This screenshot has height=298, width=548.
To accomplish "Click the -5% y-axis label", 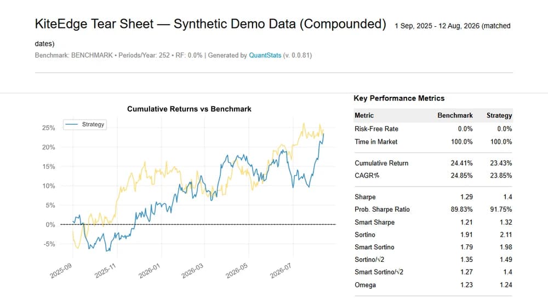I will [x=49, y=244].
